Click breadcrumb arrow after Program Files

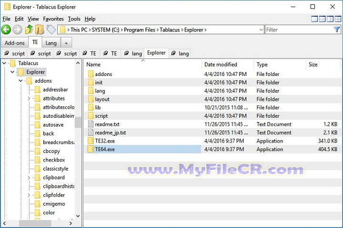[158, 30]
